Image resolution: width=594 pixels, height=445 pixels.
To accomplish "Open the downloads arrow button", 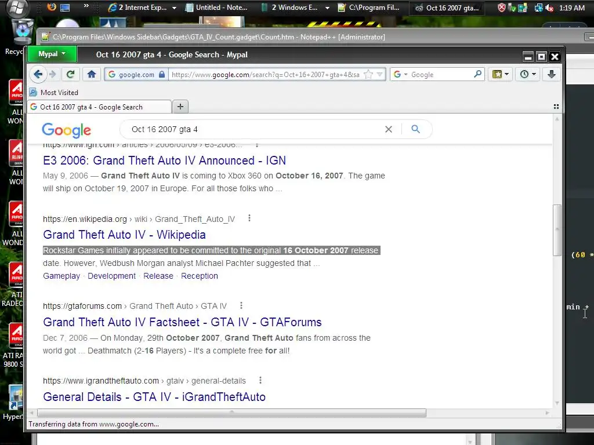I will pyautogui.click(x=552, y=74).
